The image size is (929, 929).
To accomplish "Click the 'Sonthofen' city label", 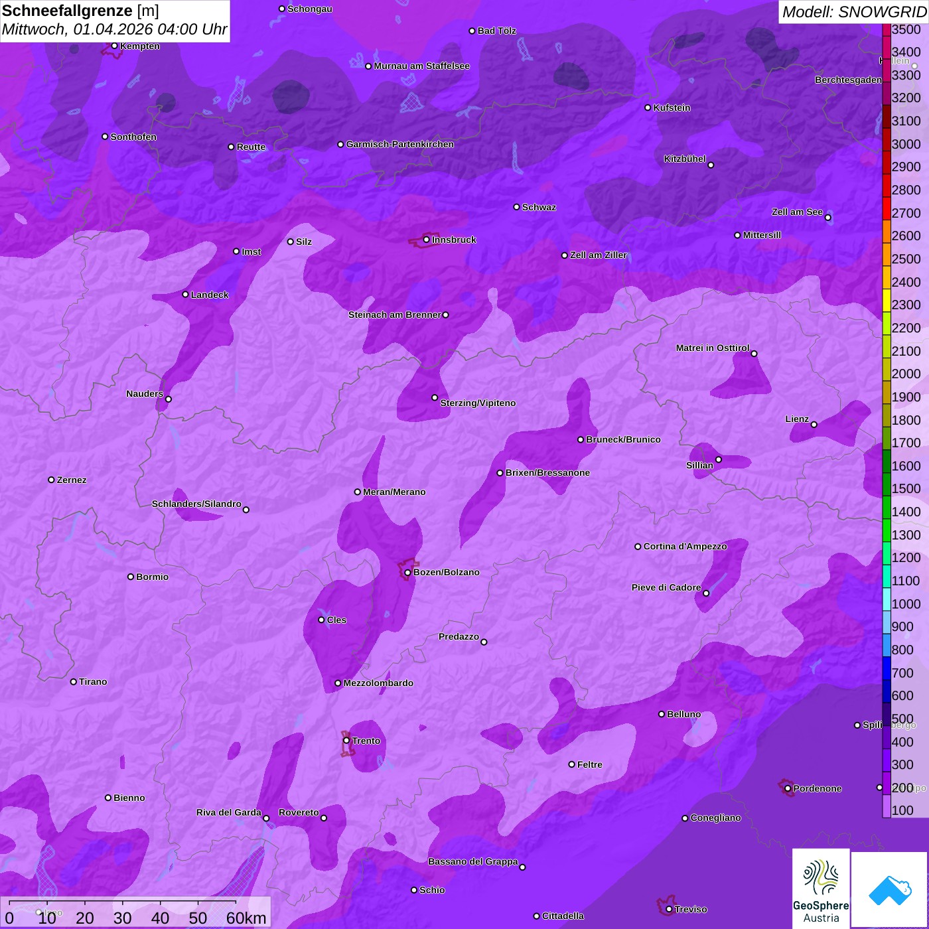I will point(133,137).
